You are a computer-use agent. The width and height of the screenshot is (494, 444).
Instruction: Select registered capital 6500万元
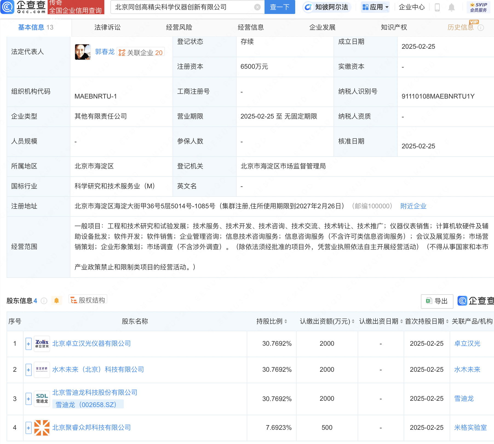pos(254,67)
